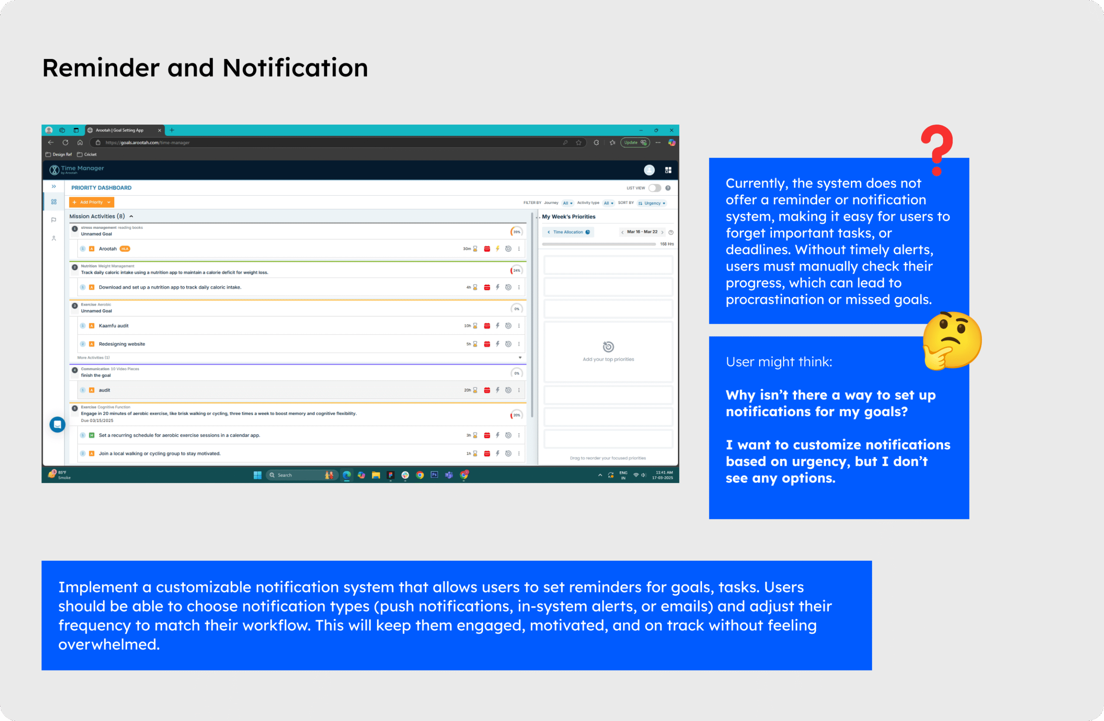The image size is (1104, 721).
Task: Go to previous week before Mar 16
Action: [622, 232]
